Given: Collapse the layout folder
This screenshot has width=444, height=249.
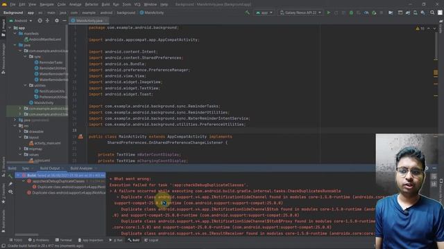Looking at the screenshot, I should 20,137.
